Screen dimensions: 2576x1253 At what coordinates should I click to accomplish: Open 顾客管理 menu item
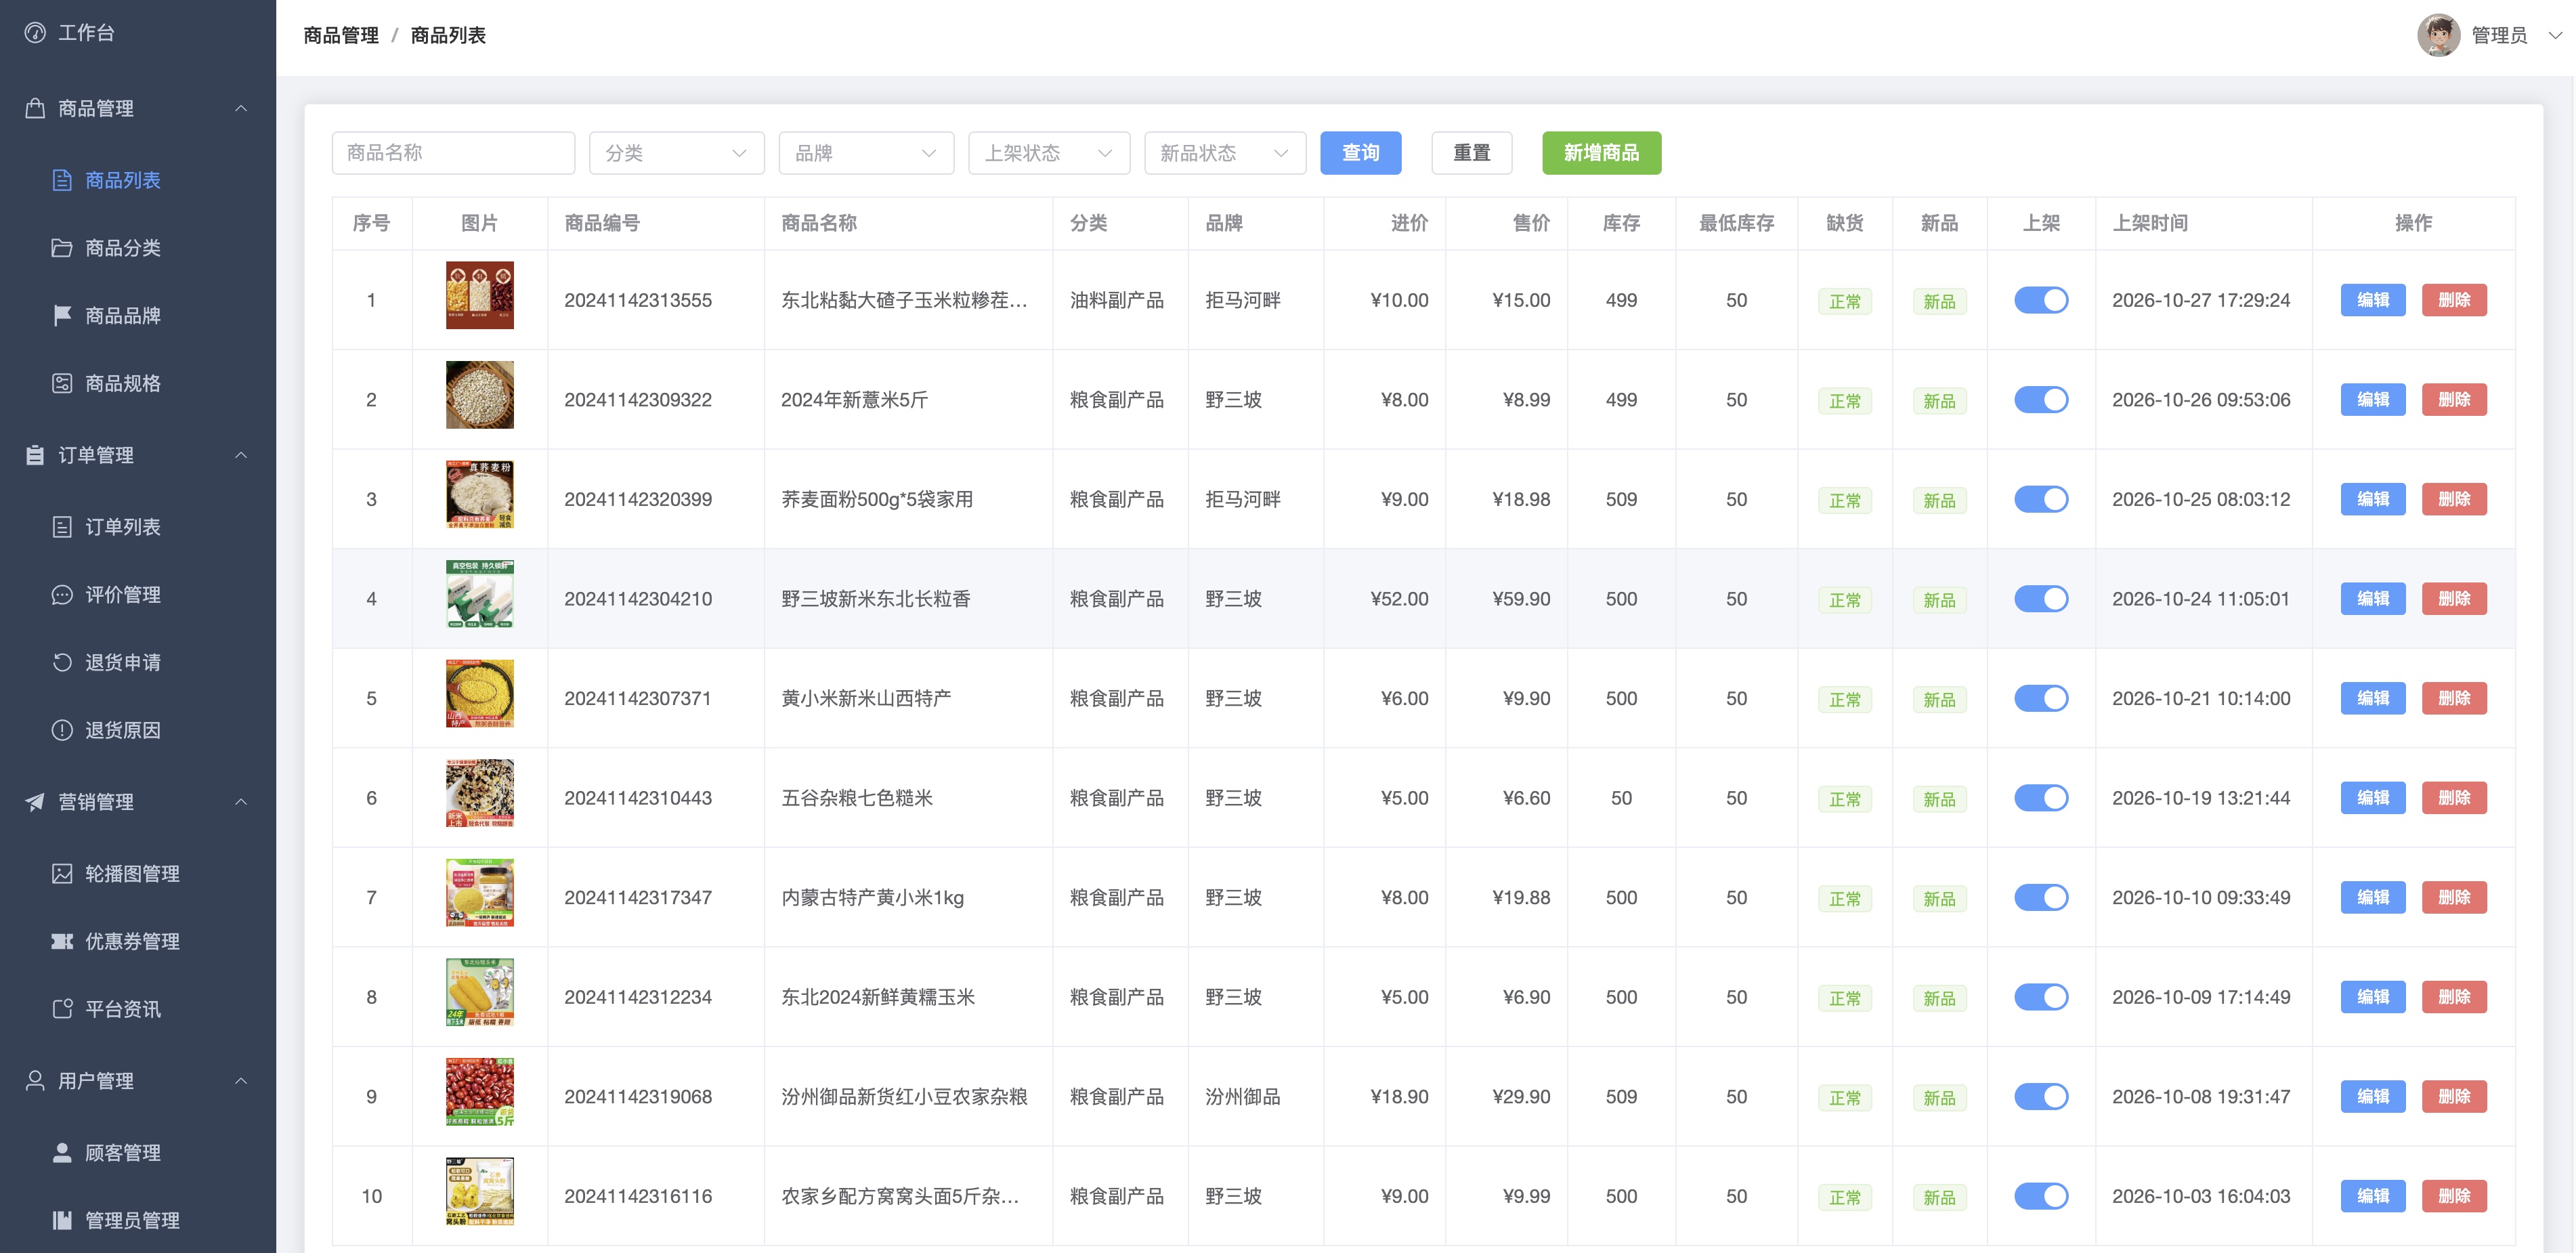click(x=138, y=1153)
